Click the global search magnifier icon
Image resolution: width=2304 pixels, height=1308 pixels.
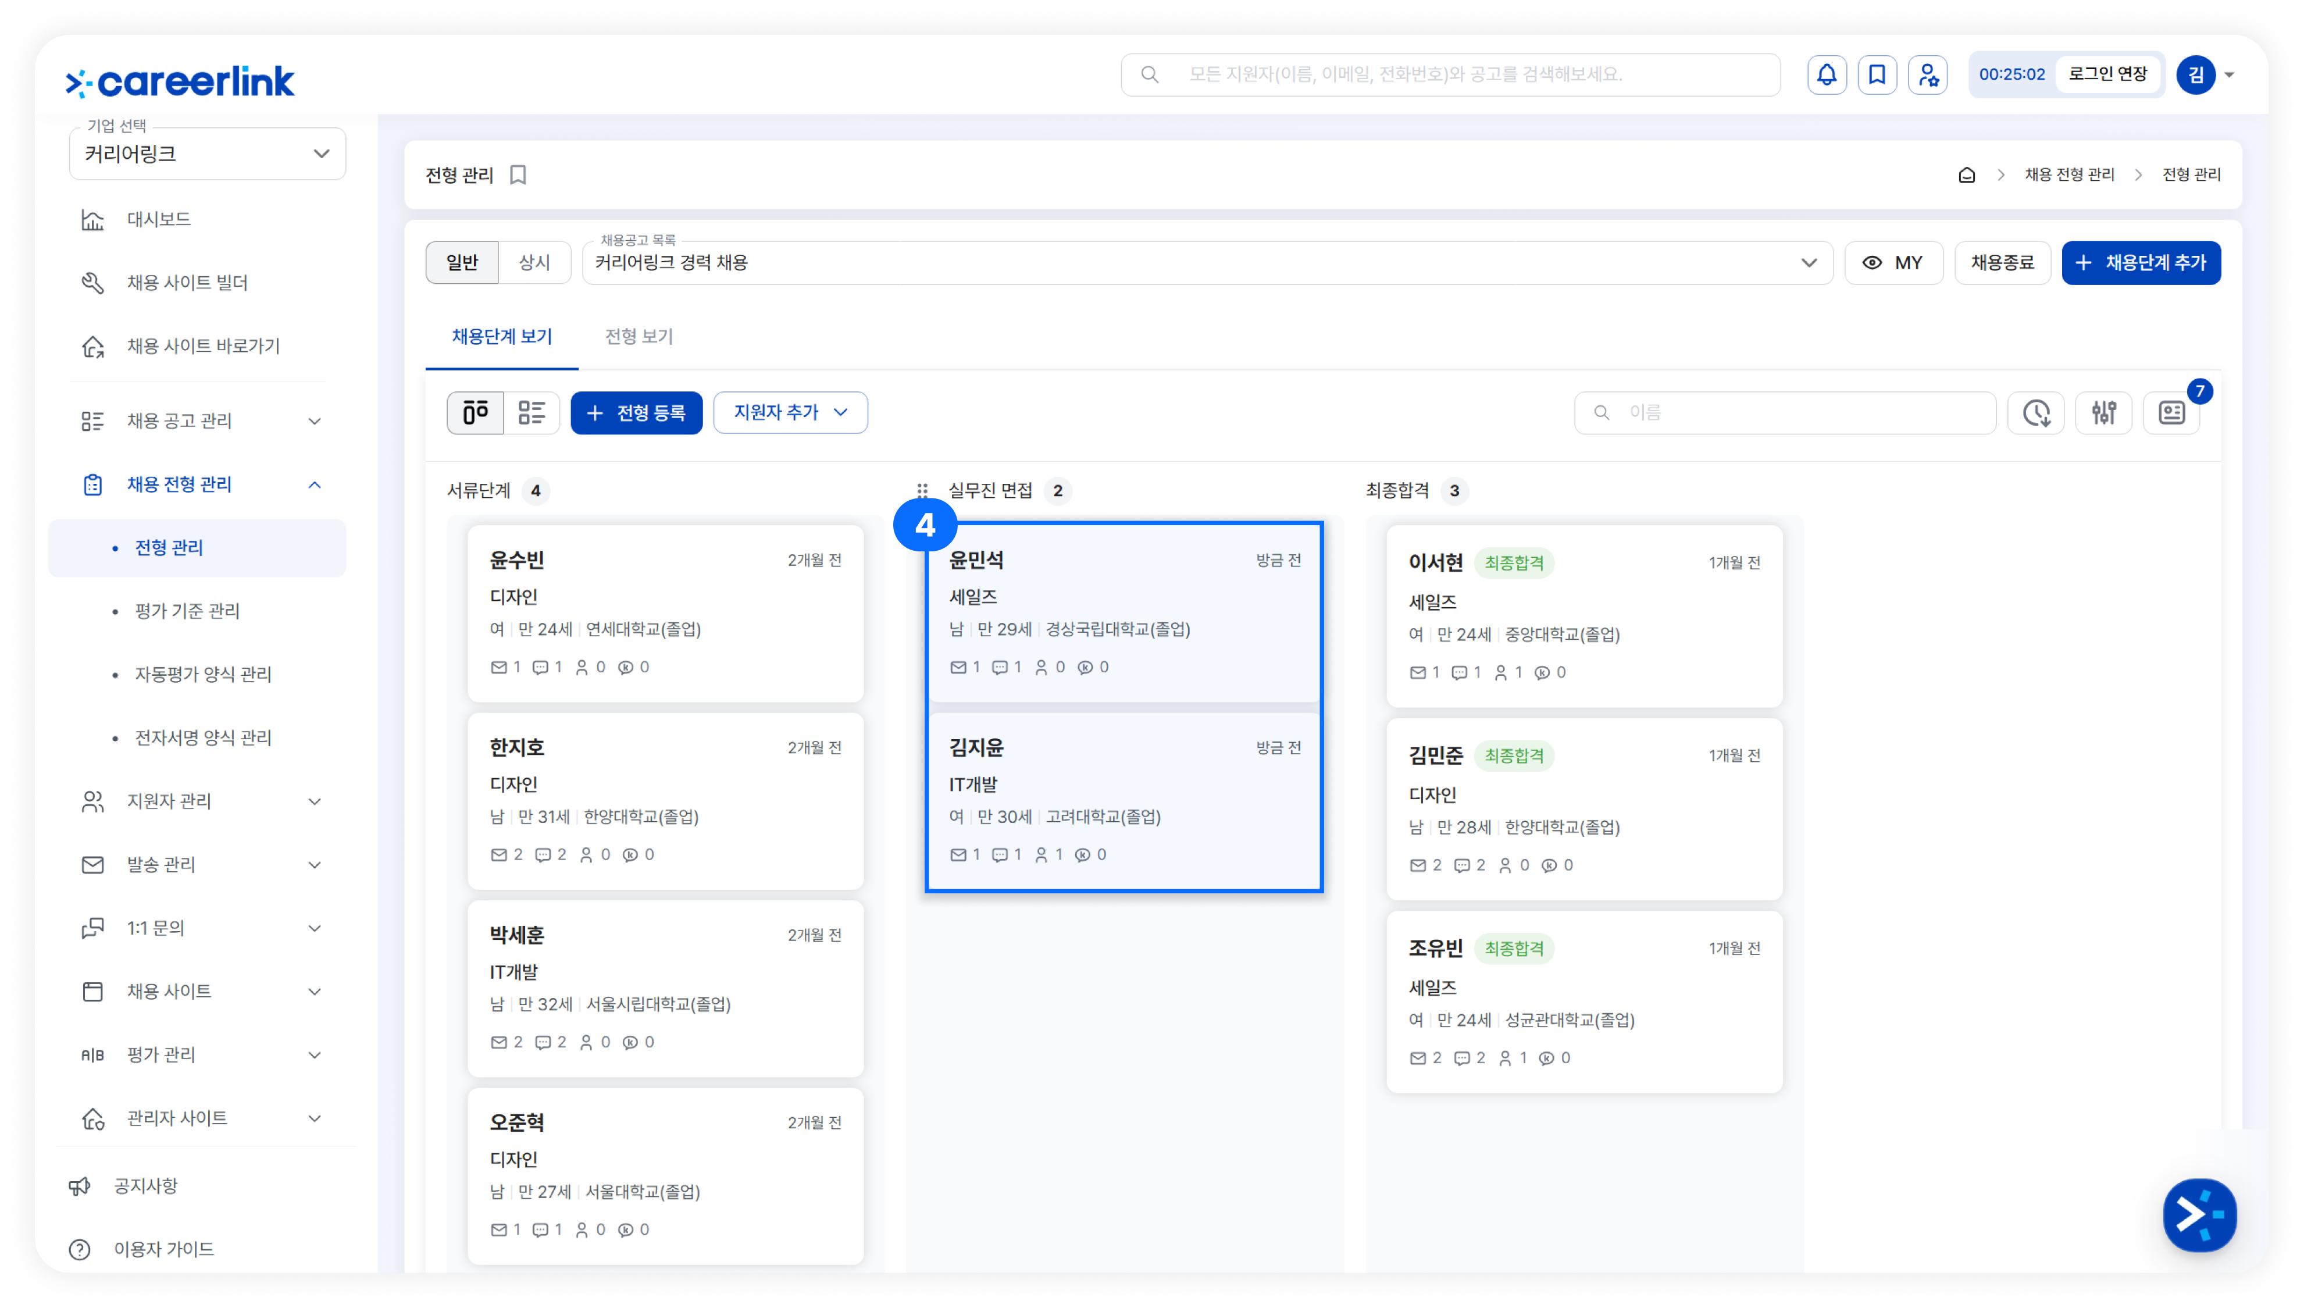(x=1150, y=74)
